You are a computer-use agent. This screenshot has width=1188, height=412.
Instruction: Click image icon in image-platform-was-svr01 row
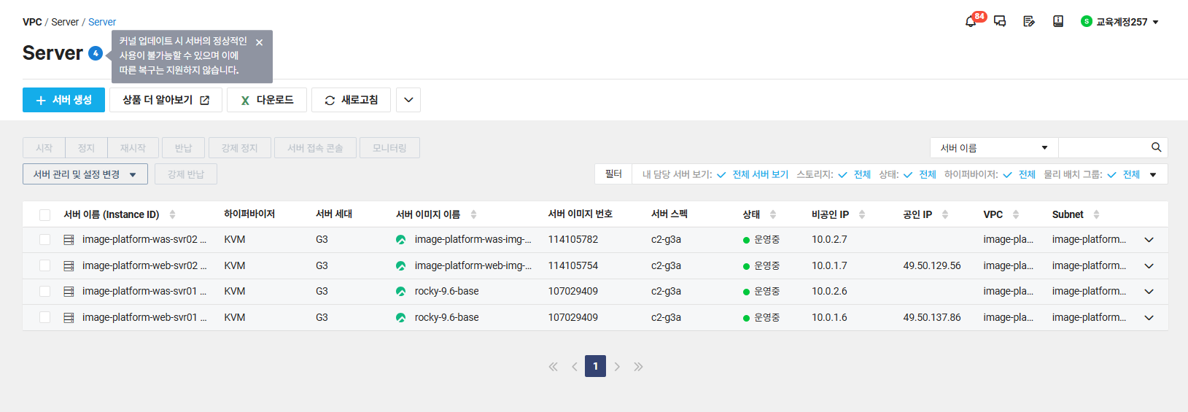point(400,292)
